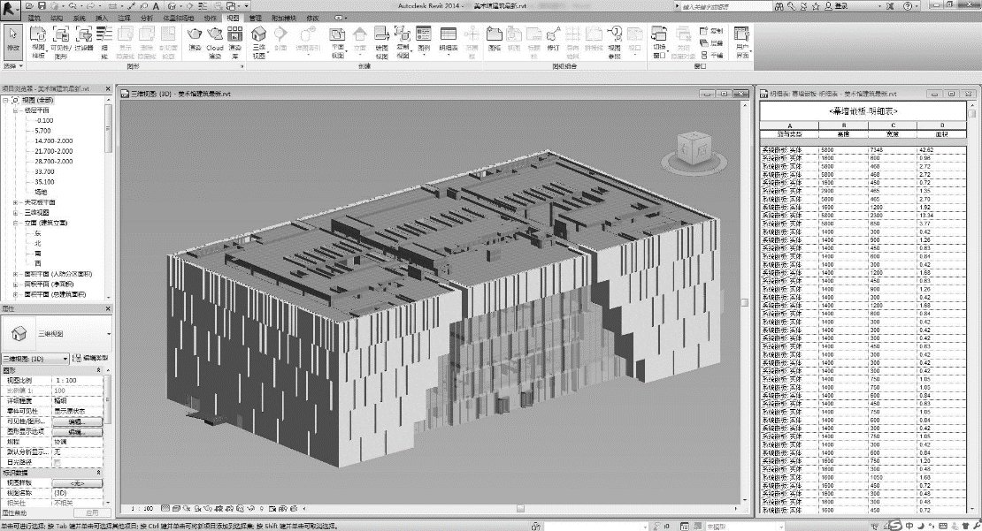982x531 pixels.
Task: Open 可见性/图形 (Visibility/Graphics) tool
Action: [x=60, y=42]
